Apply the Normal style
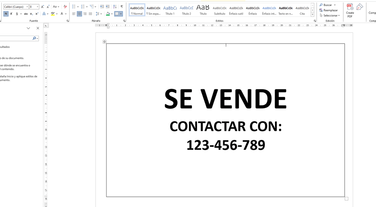 [x=137, y=10]
